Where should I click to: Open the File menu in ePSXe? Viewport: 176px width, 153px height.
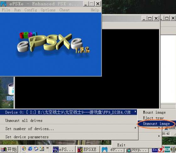pos(6,10)
